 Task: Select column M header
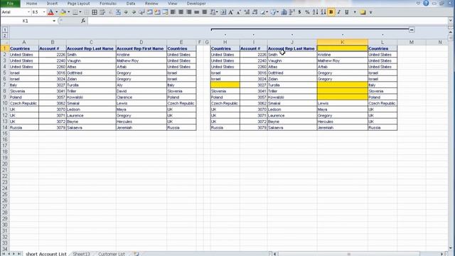[x=412, y=42]
